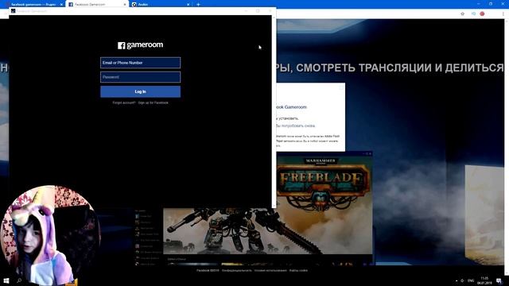Open the Конфиденциальность footer link
The image size is (509, 286).
[x=237, y=270]
